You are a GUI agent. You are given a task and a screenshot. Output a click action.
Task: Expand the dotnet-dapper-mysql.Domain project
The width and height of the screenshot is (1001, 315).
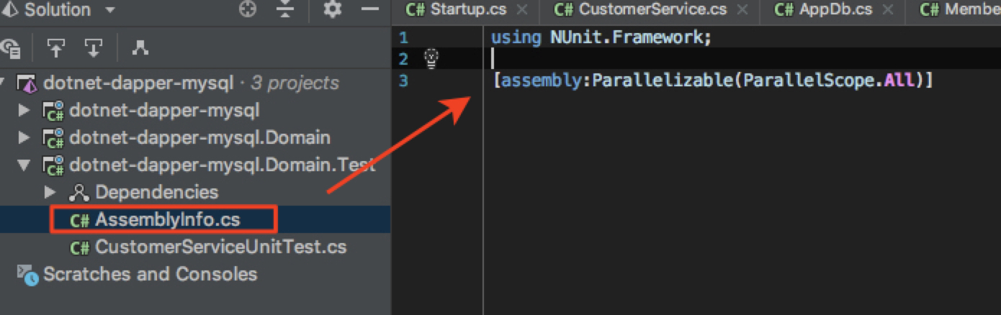pyautogui.click(x=24, y=137)
